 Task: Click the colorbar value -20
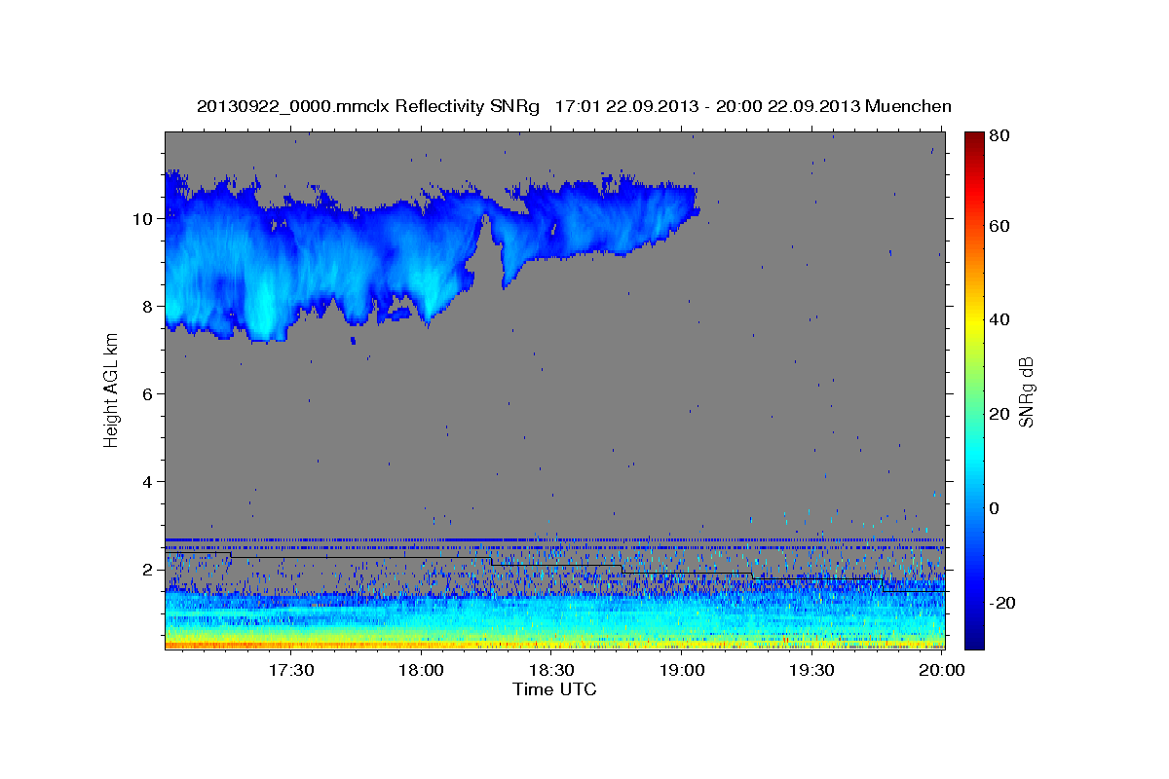(x=1002, y=604)
